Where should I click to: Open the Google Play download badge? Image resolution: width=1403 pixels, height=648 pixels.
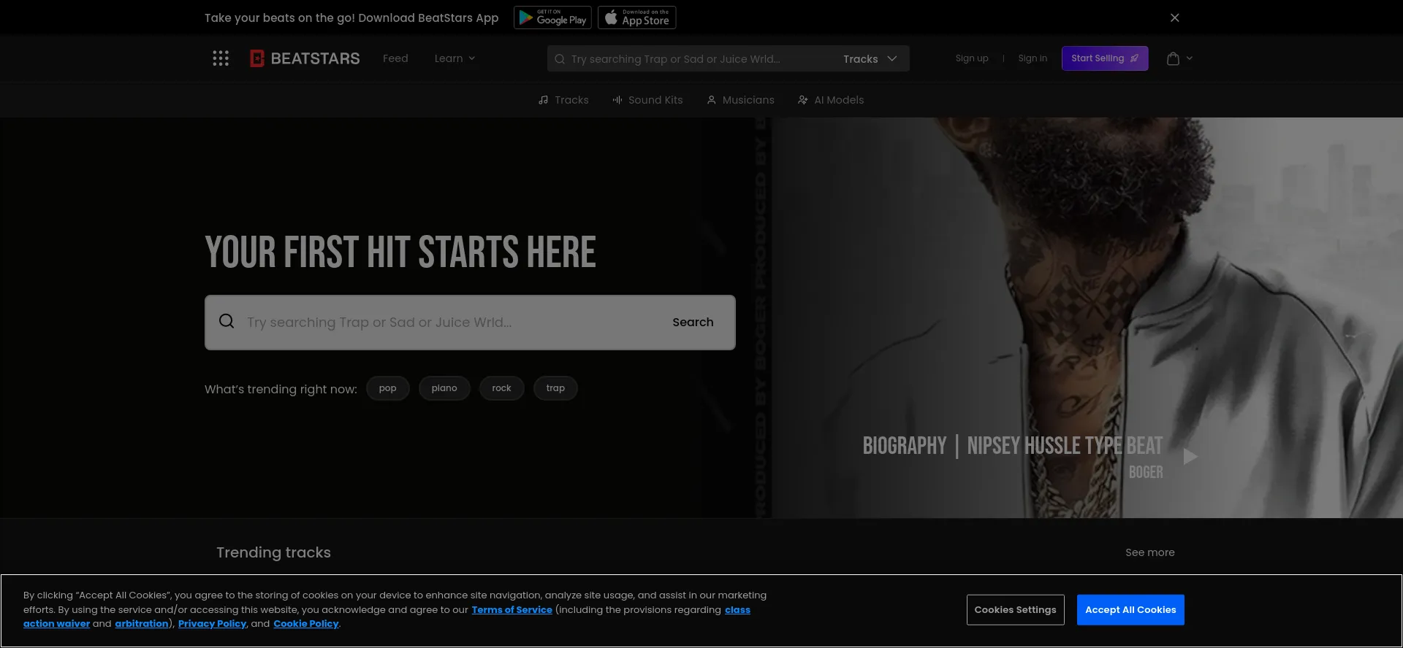(552, 18)
